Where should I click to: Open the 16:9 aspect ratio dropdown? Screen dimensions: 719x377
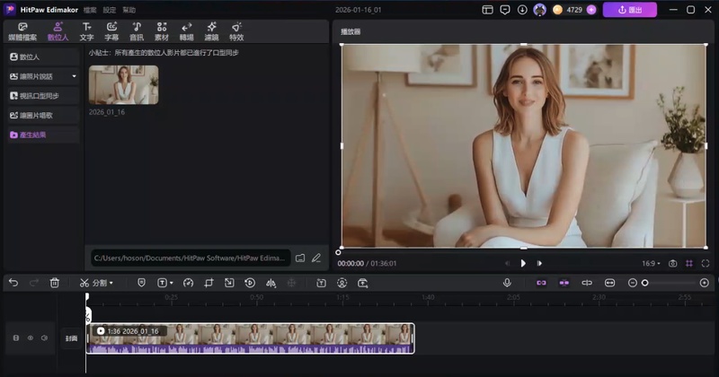click(650, 263)
